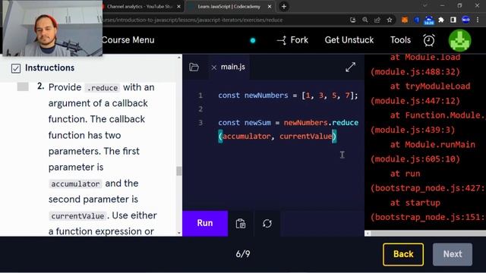Open Chrome three-dot menu

(x=478, y=20)
